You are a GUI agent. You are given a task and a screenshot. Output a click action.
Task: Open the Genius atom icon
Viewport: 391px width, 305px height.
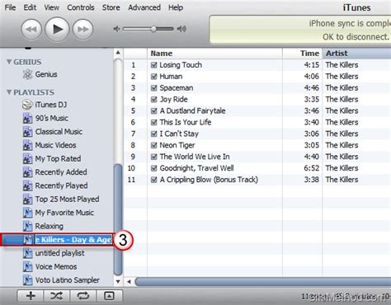(x=27, y=74)
